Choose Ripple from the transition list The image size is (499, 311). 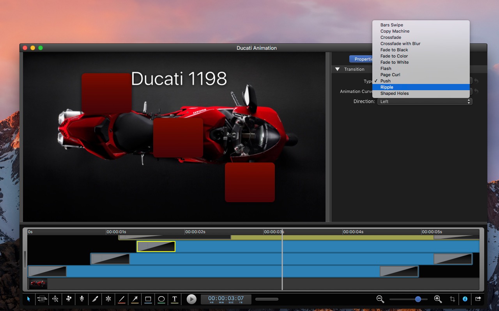click(387, 87)
